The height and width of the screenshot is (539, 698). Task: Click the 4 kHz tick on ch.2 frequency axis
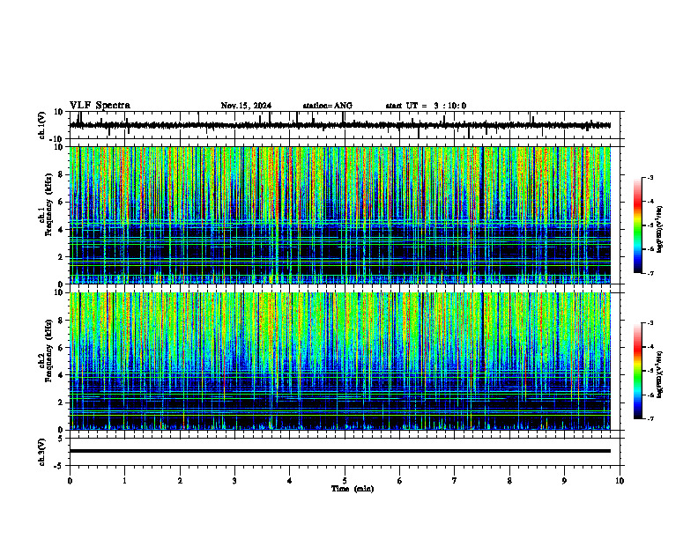click(x=61, y=375)
